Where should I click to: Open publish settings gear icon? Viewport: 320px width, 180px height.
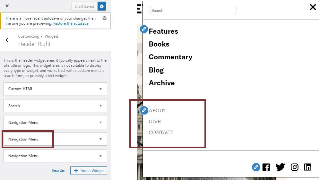click(102, 6)
